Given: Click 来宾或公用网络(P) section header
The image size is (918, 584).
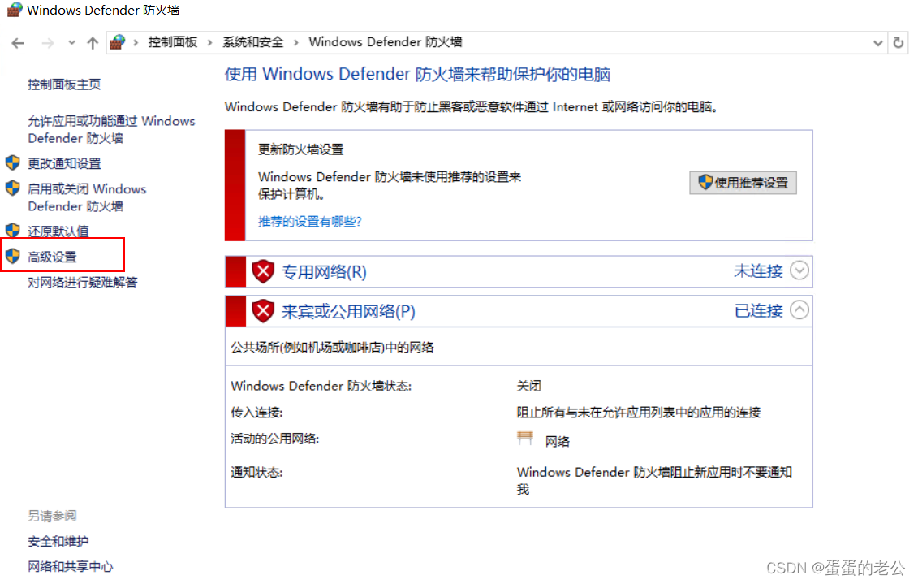Looking at the screenshot, I should [x=348, y=312].
